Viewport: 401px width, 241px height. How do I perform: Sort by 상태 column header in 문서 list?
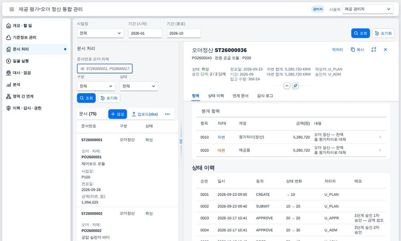(149, 126)
